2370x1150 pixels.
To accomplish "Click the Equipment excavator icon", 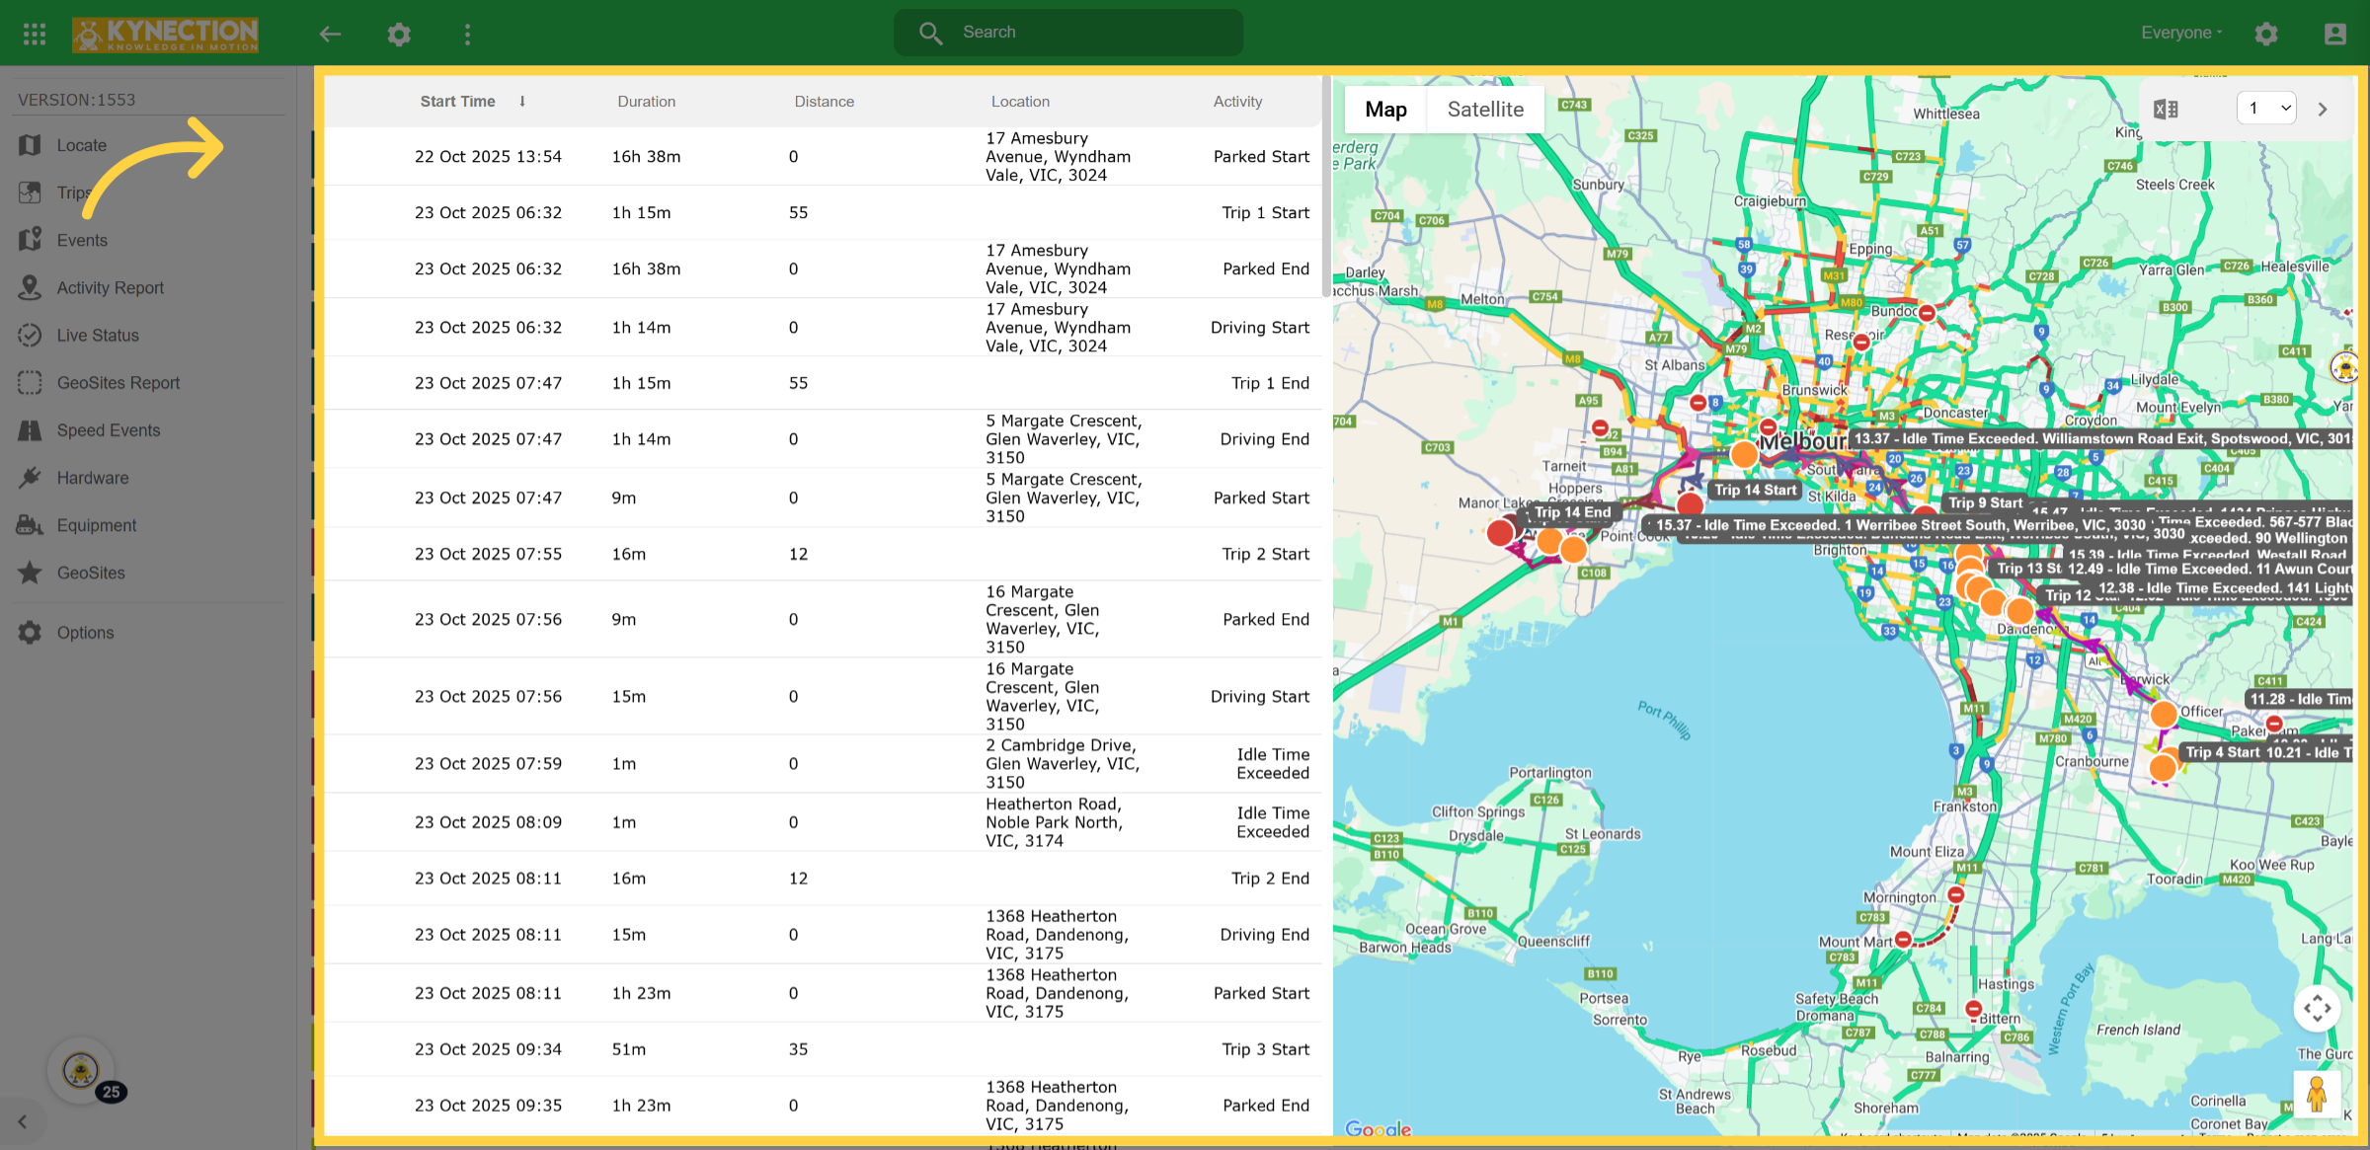I will 30,524.
